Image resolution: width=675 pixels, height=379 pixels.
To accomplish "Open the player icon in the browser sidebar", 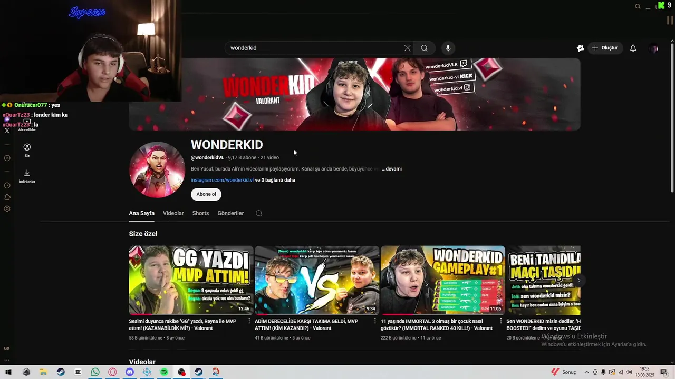I will pyautogui.click(x=7, y=158).
